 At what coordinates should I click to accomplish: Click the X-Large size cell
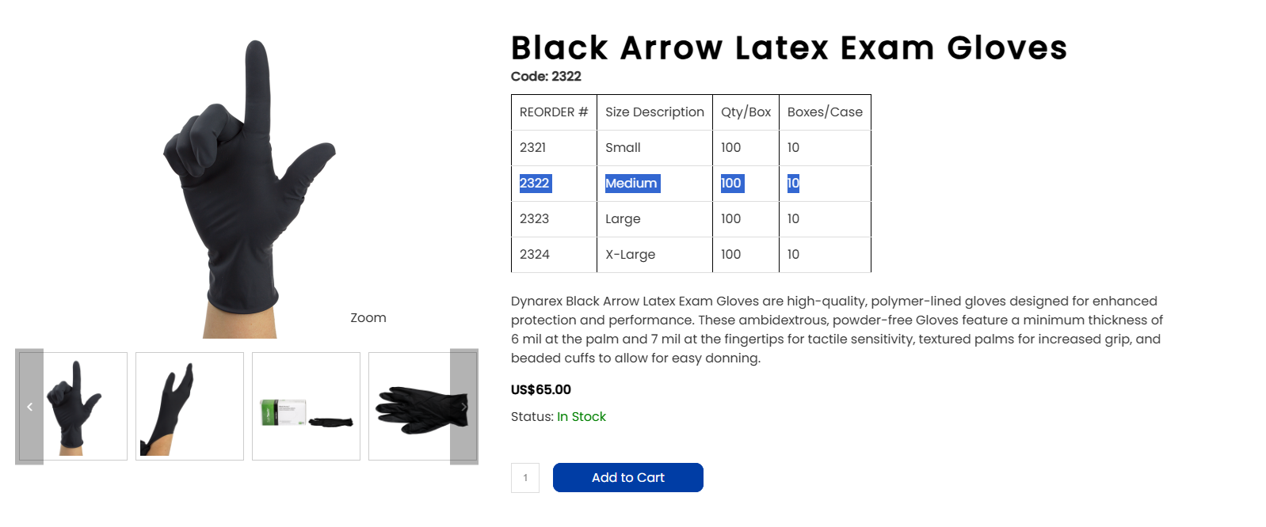click(630, 255)
